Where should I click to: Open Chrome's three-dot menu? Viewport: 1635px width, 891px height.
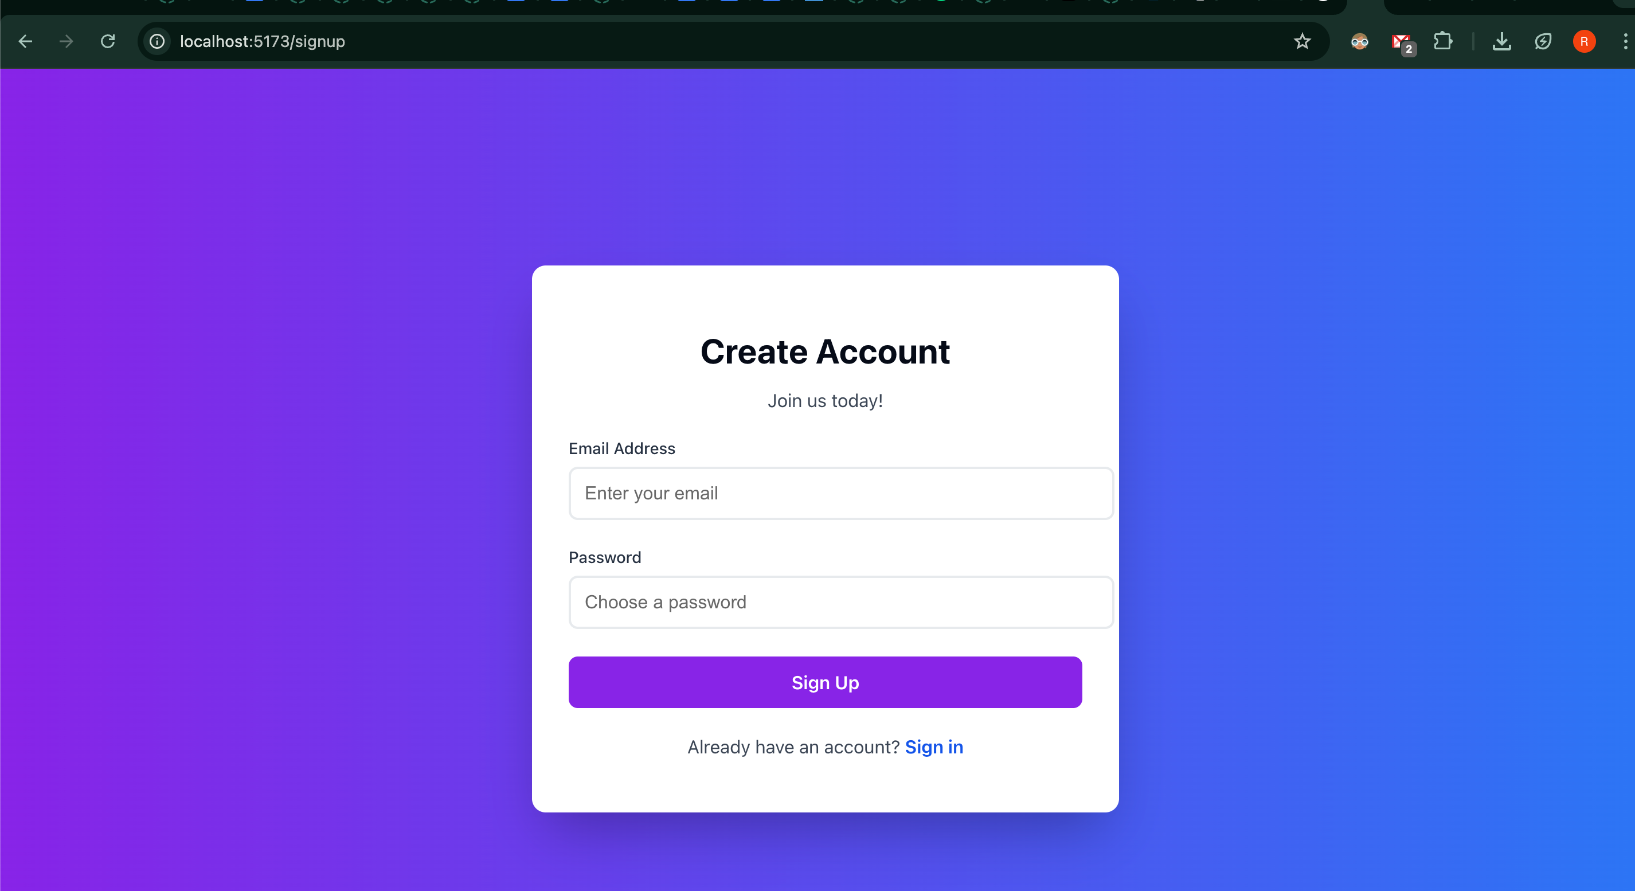pyautogui.click(x=1625, y=42)
